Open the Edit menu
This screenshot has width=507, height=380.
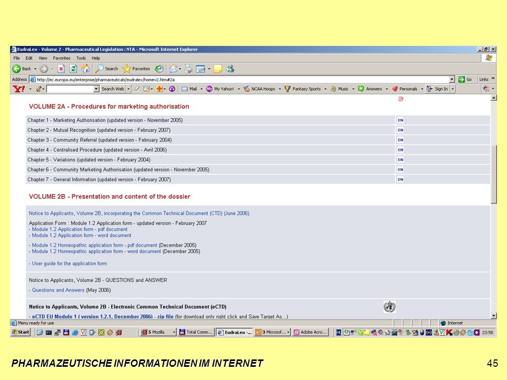(29, 58)
